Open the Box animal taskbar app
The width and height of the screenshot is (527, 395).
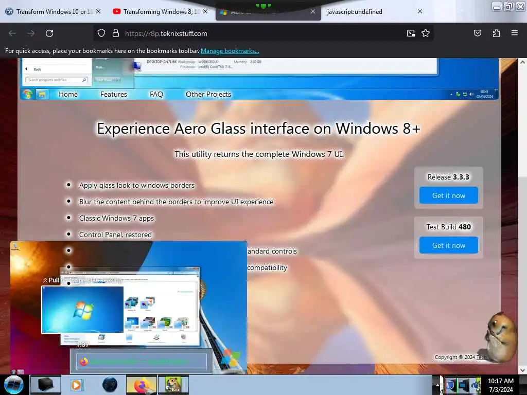(173, 385)
